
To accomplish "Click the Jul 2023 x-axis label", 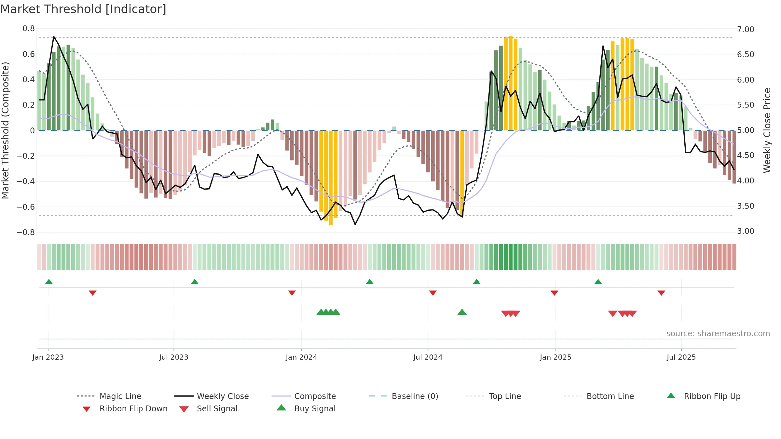I will [174, 357].
